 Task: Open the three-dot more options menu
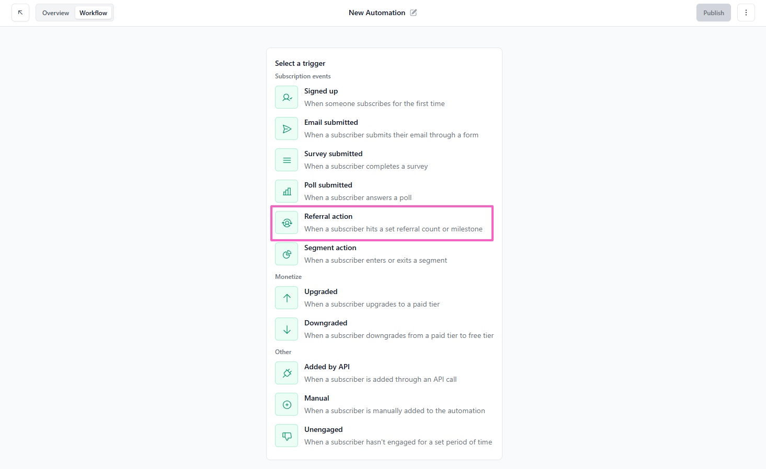(746, 13)
